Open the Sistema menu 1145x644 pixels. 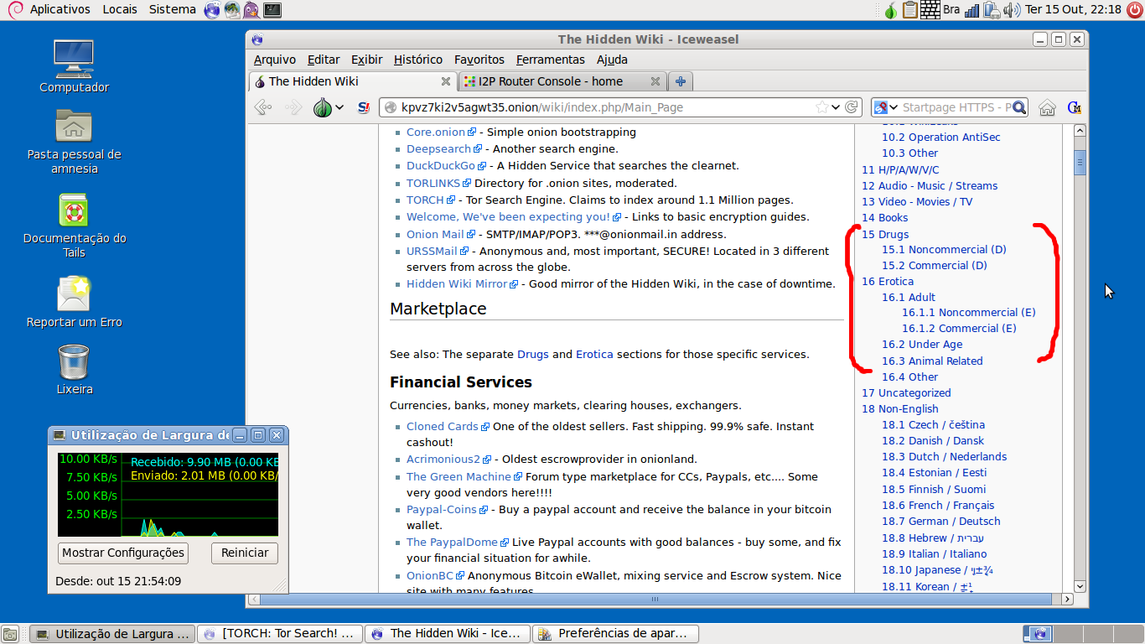click(173, 9)
